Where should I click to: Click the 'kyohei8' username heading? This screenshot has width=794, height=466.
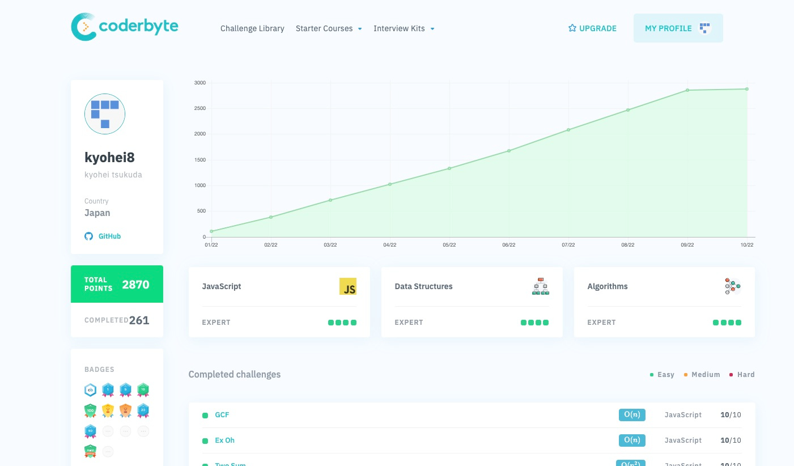click(109, 158)
